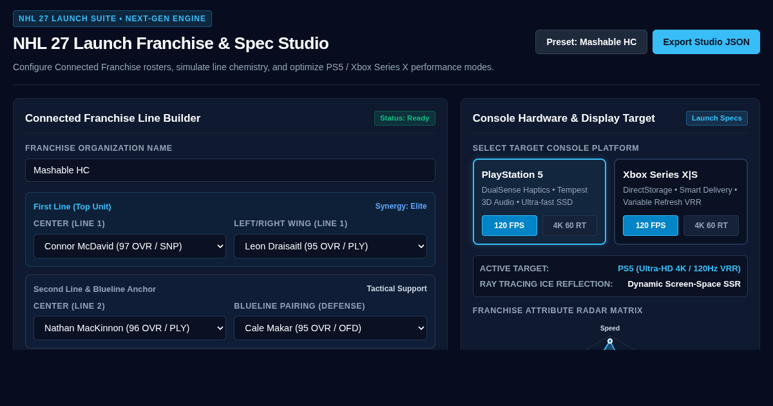Enable 120 FPS mode for PlayStation 5
The width and height of the screenshot is (773, 406).
coord(509,226)
